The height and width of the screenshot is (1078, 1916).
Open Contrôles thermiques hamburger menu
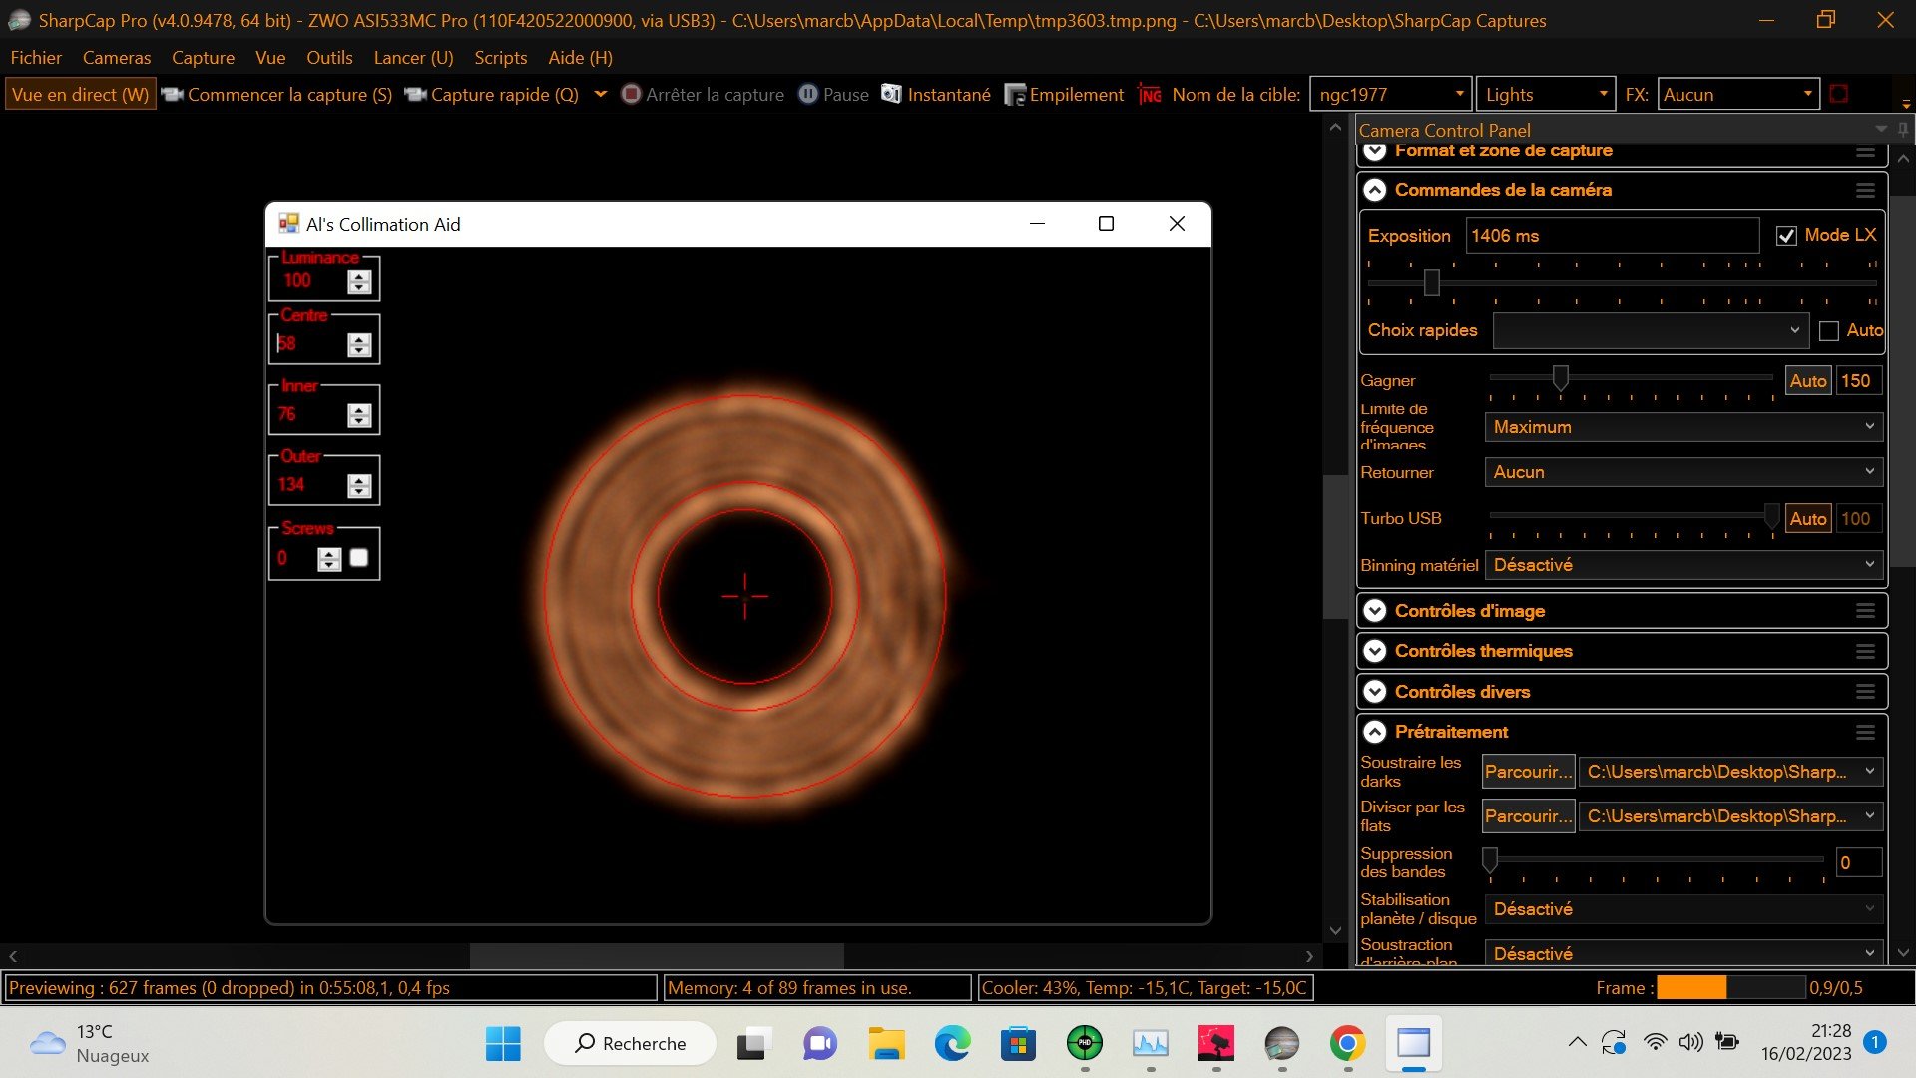point(1865,651)
